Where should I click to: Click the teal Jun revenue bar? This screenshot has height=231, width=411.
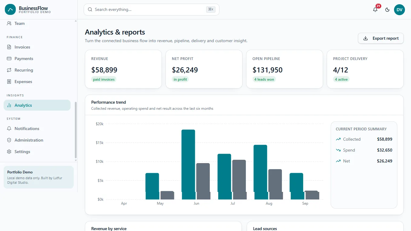point(188,164)
